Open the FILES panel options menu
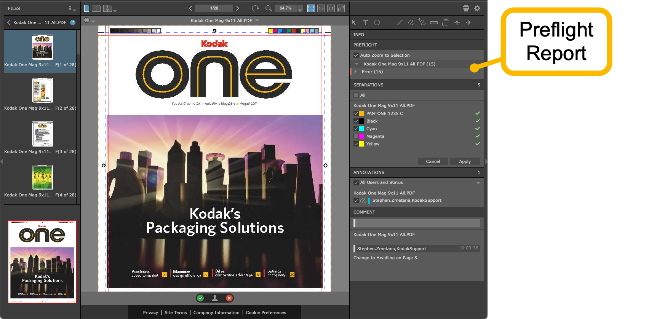 coord(72,8)
